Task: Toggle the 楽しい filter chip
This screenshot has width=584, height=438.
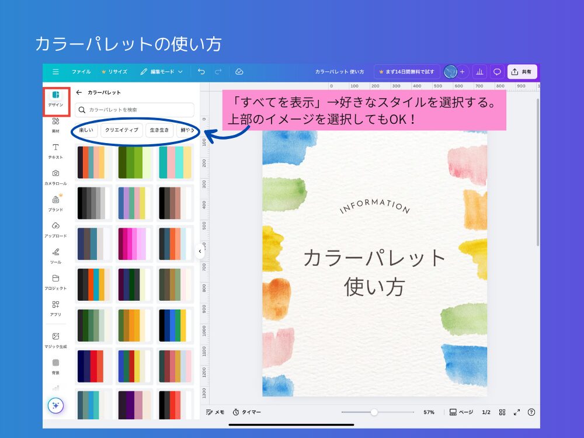Action: [85, 130]
